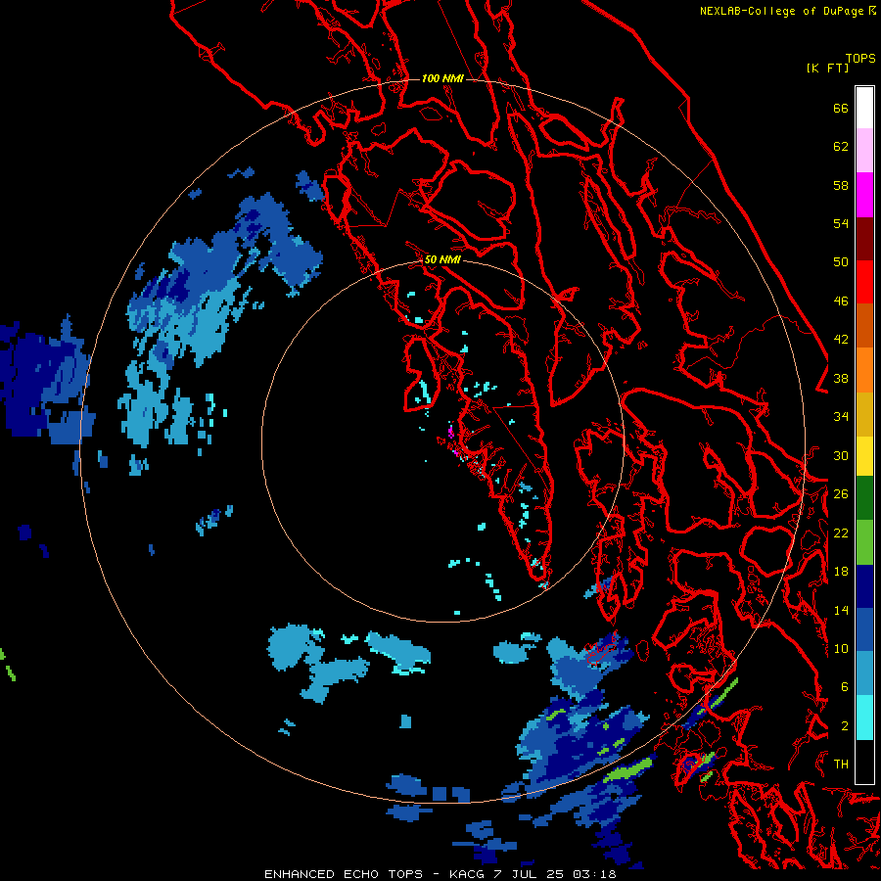Click the dark red 54 kft legend swatch
This screenshot has height=881, width=881.
[864, 239]
